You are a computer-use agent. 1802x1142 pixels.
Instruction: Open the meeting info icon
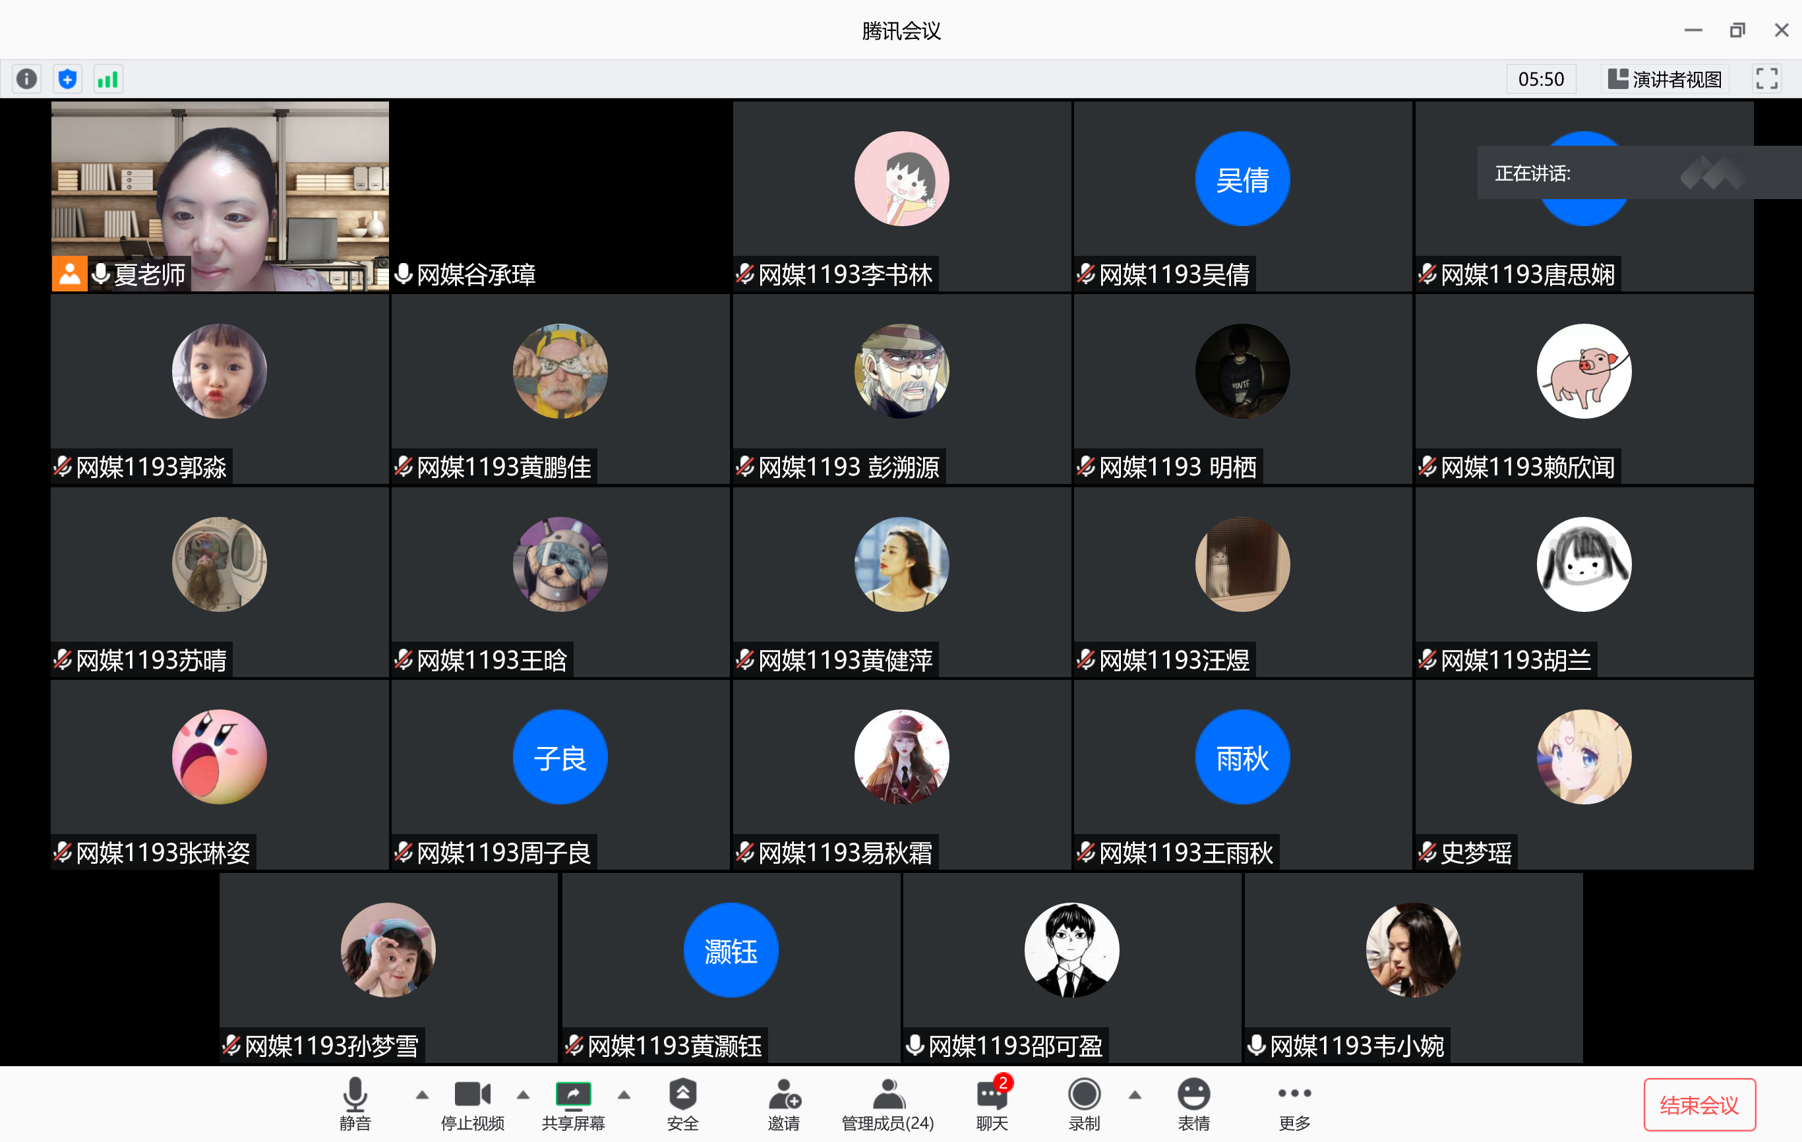click(27, 78)
